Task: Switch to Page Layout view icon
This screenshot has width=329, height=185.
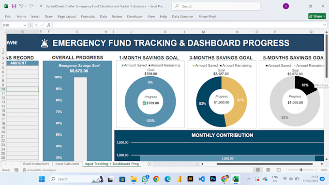Action: pyautogui.click(x=268, y=170)
